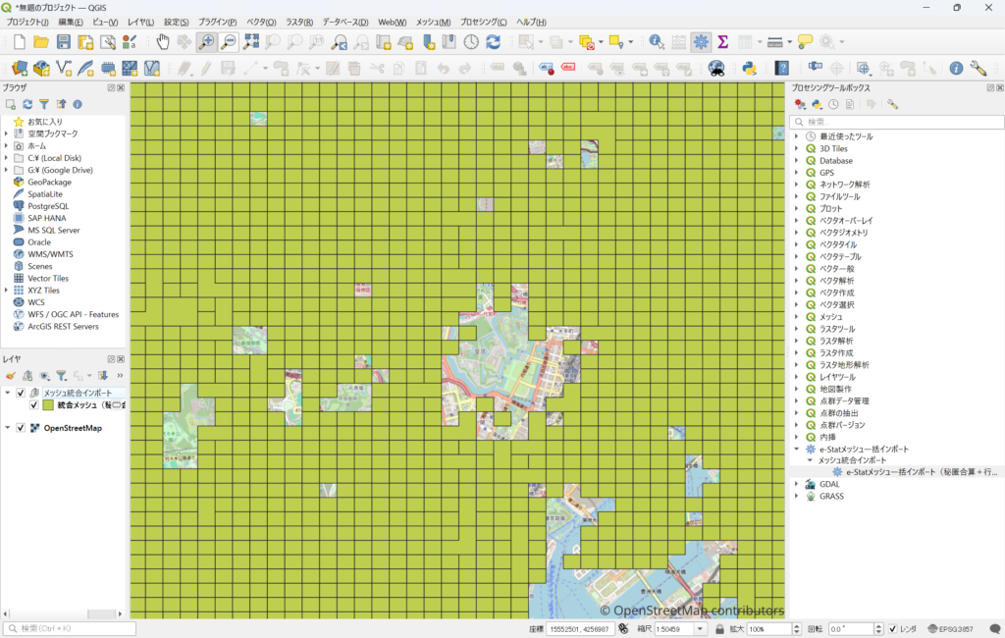Open layer styling paintbrush in Layers panel
1005x638 pixels.
10,375
